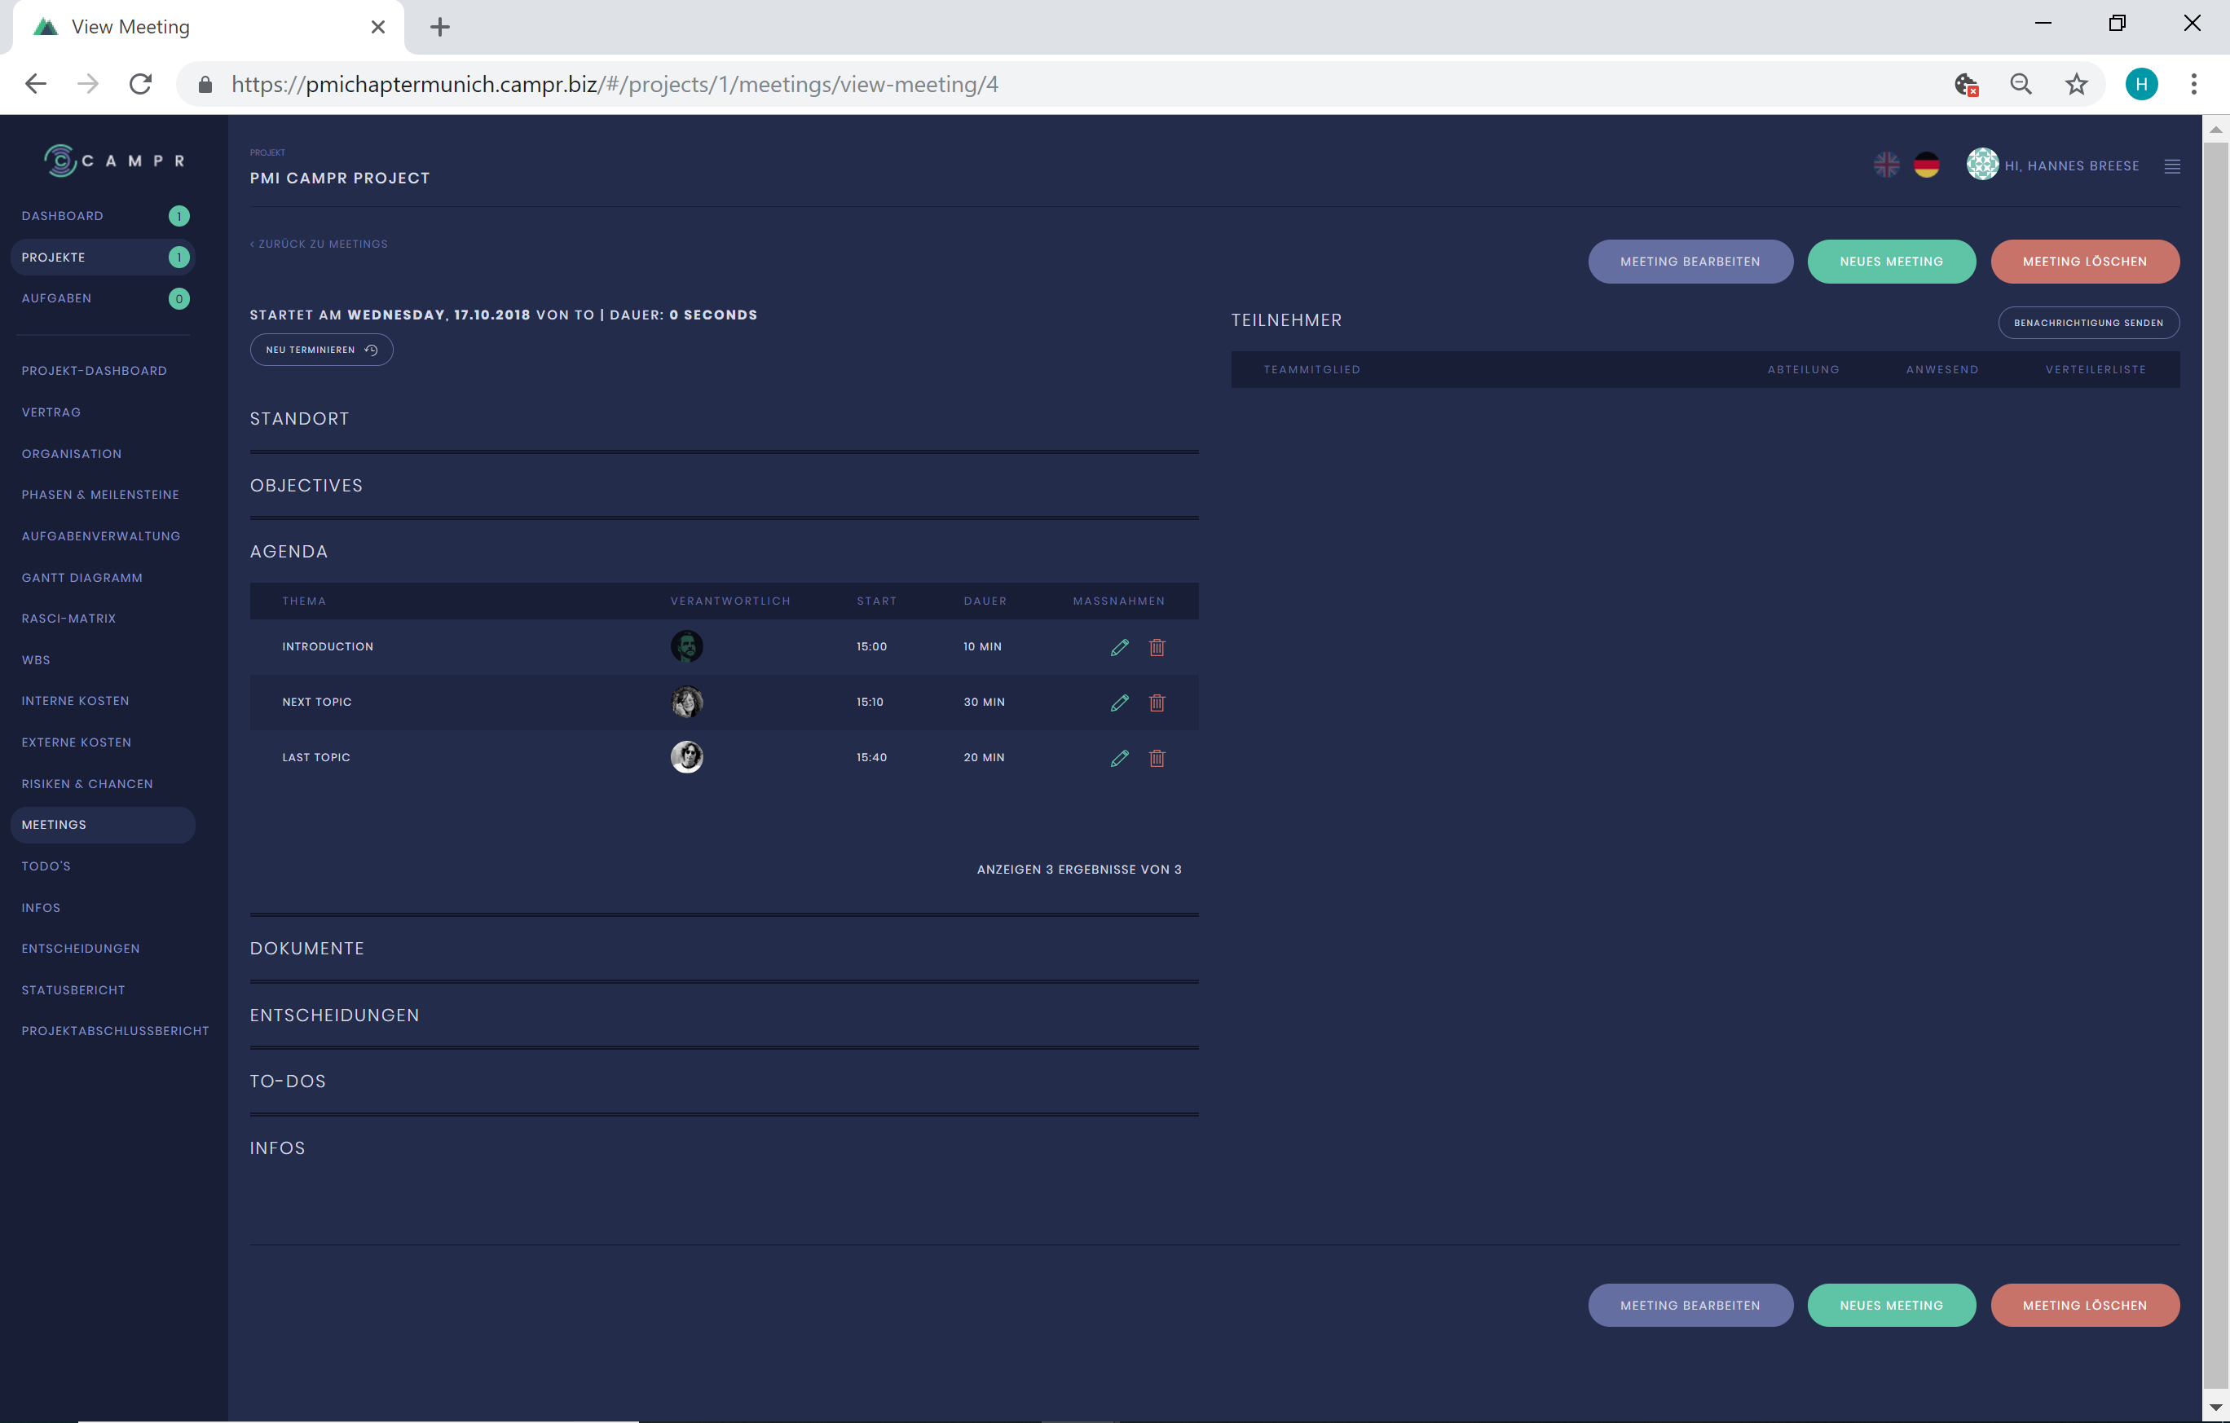Image resolution: width=2230 pixels, height=1423 pixels.
Task: Open Entscheidungen sidebar item
Action: pyautogui.click(x=81, y=949)
